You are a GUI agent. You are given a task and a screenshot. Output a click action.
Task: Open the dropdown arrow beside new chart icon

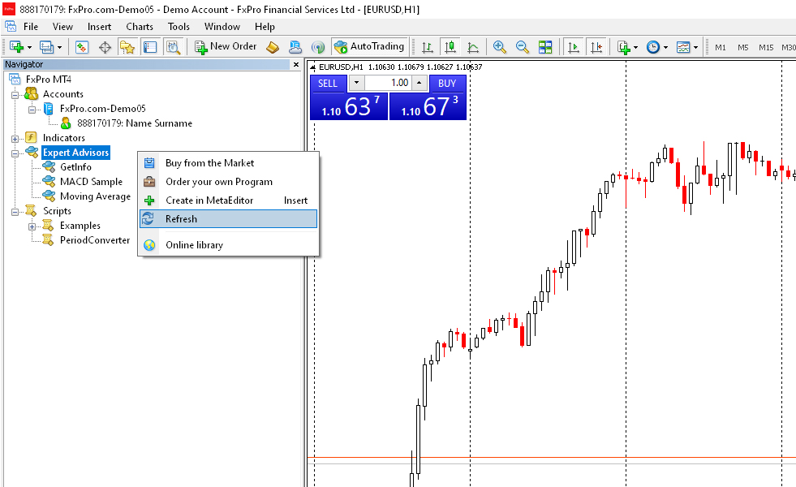[29, 47]
